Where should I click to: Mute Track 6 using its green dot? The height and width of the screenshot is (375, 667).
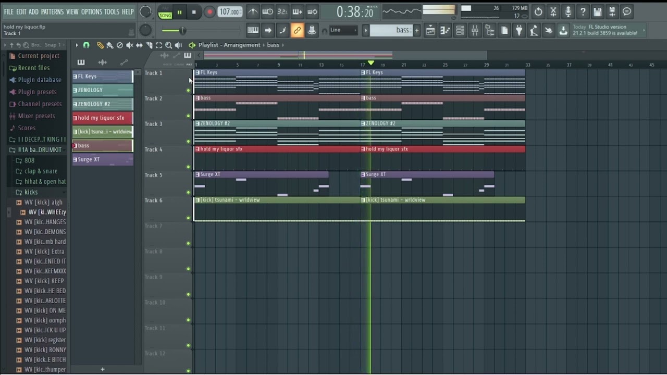188,218
